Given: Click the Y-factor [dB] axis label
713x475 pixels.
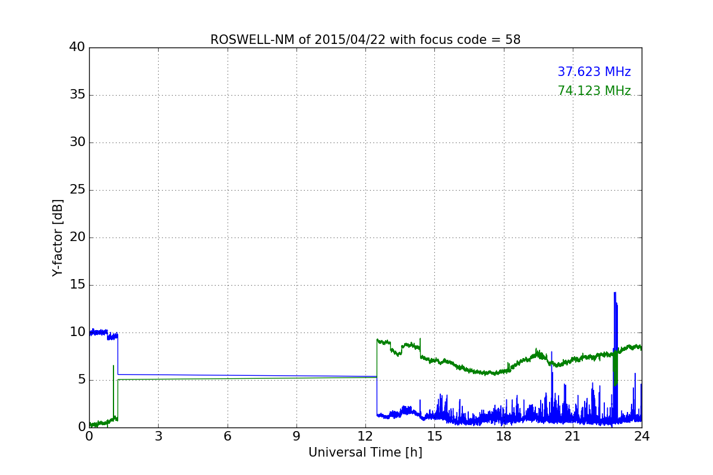Looking at the screenshot, I should click(58, 237).
